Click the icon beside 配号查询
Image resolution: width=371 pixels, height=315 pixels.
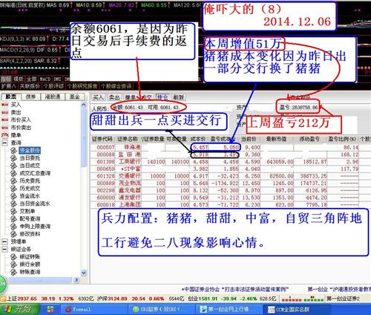point(14,218)
